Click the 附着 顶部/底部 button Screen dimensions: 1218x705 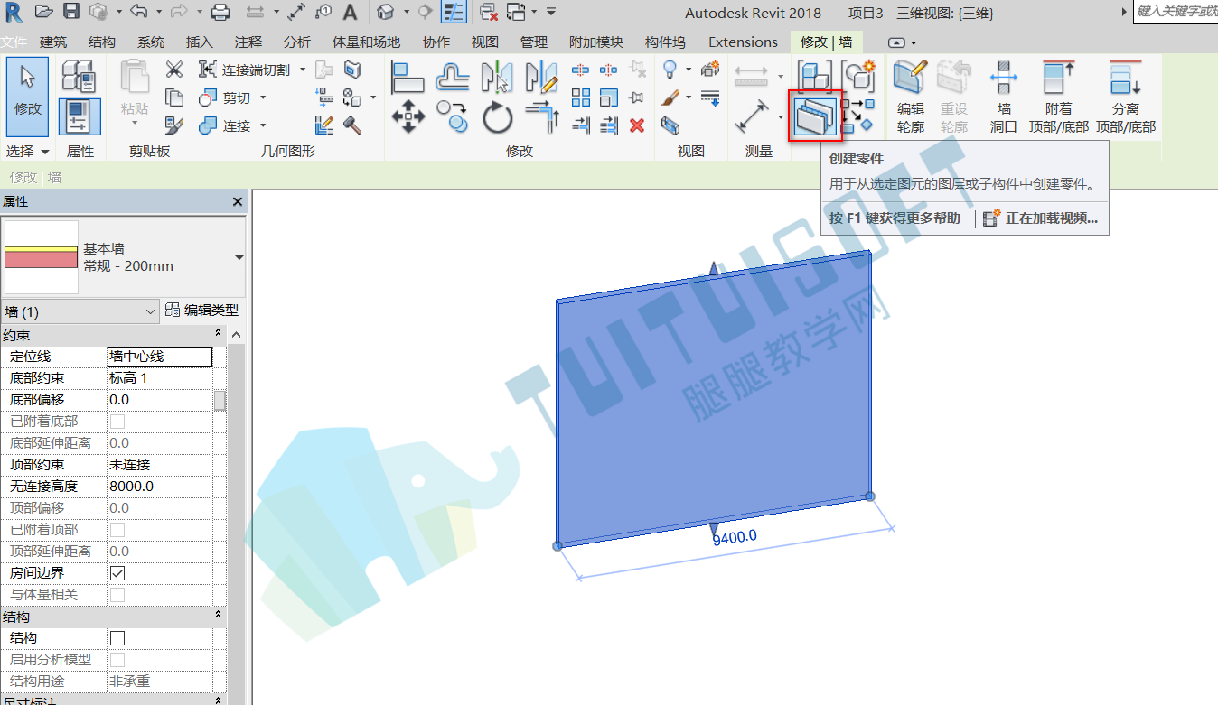point(1059,97)
